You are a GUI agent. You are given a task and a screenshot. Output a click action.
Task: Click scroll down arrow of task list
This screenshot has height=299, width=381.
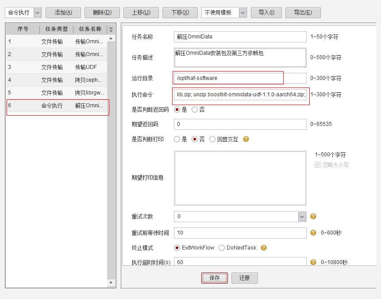(111, 283)
